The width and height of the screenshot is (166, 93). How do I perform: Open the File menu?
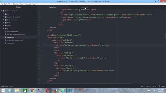coord(2,4)
